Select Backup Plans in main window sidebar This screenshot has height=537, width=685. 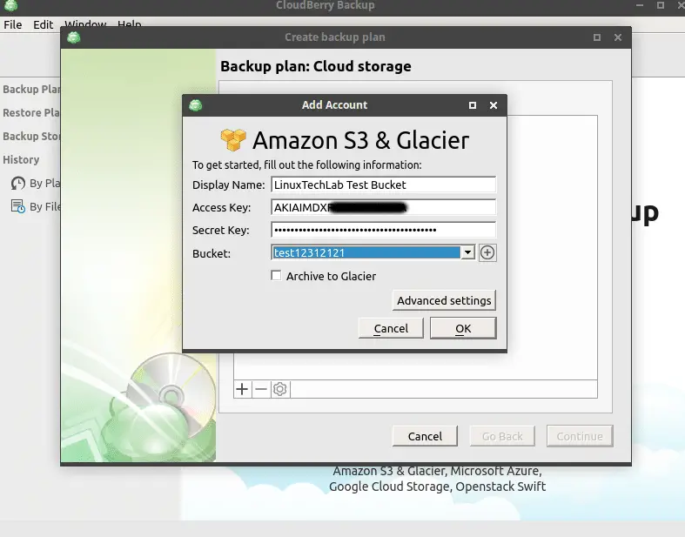point(31,89)
